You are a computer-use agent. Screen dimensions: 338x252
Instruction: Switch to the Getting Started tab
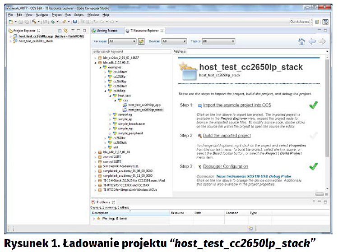[x=106, y=31]
